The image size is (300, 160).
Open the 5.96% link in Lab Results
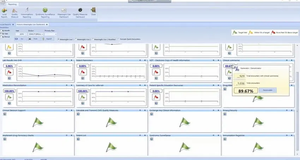[9, 66]
